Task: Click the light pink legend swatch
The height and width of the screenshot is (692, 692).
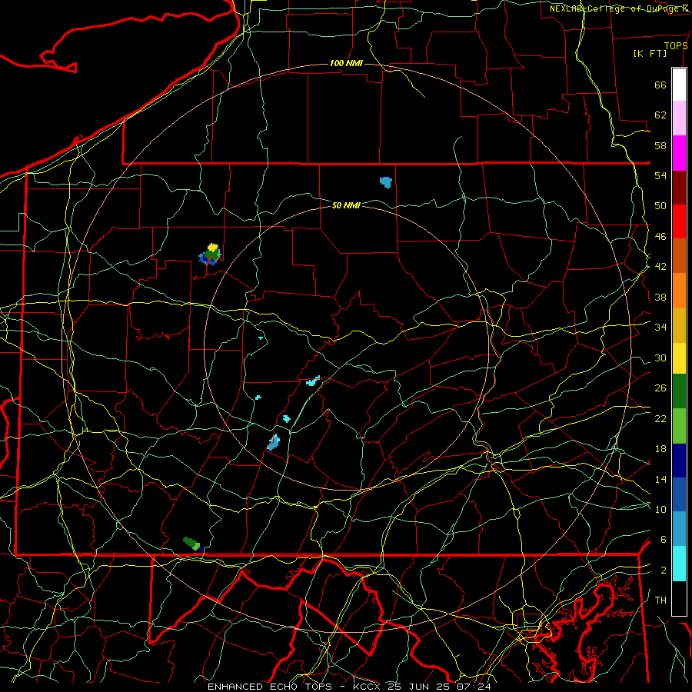Action: click(x=679, y=118)
